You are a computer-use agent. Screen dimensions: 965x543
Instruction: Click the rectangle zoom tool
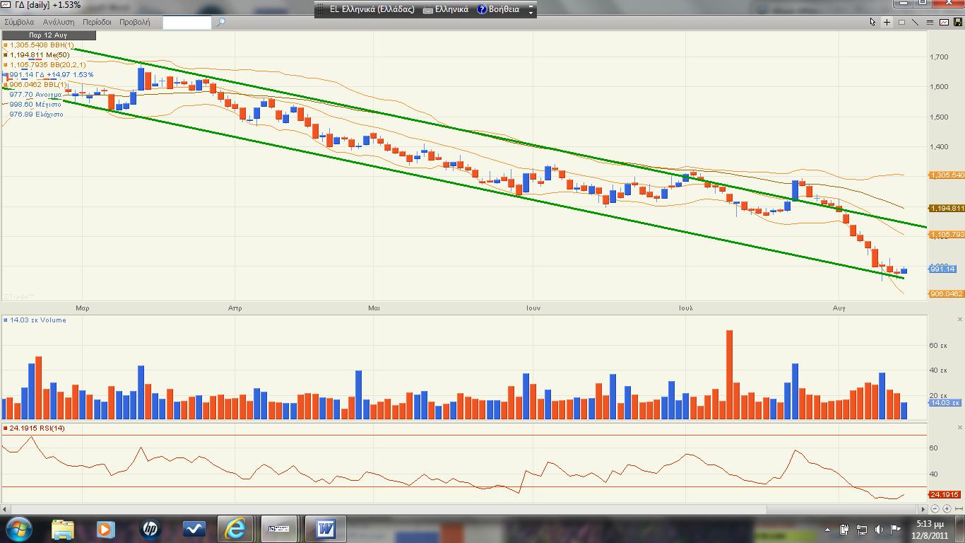[x=901, y=22]
